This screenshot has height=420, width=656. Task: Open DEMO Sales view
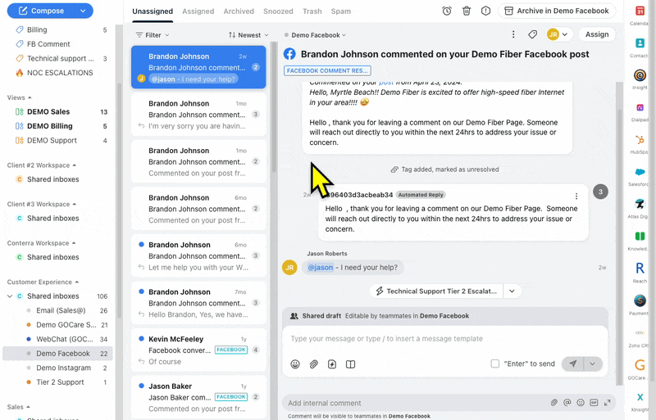point(48,111)
